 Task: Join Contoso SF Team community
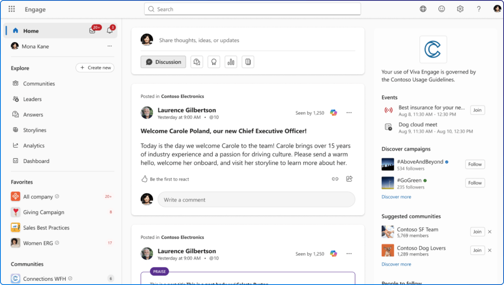pos(477,232)
